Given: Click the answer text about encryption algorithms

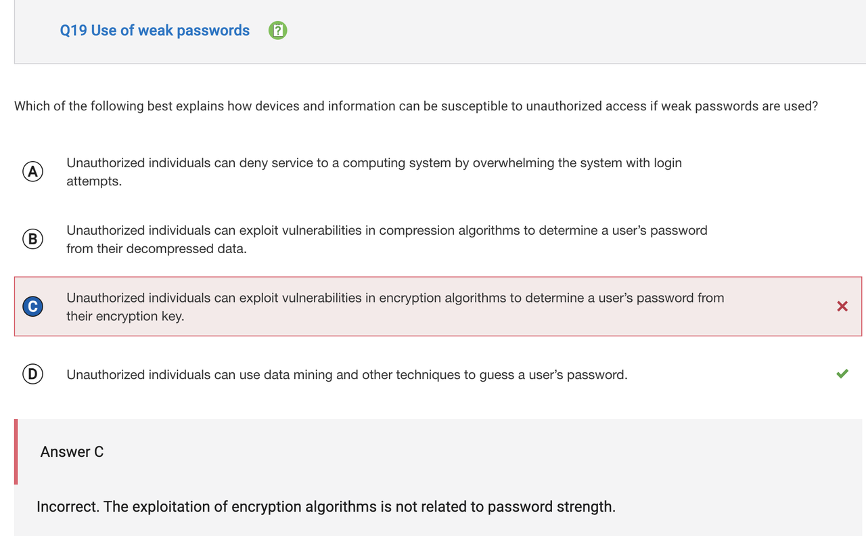Looking at the screenshot, I should tap(395, 307).
